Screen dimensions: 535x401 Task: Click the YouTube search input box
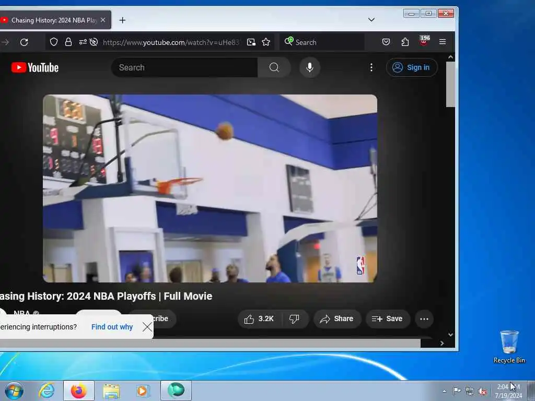point(184,67)
